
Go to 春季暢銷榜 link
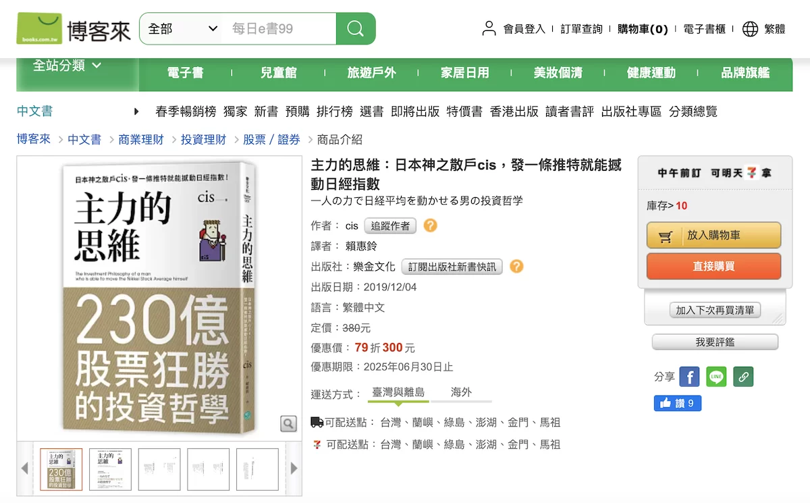tap(186, 111)
